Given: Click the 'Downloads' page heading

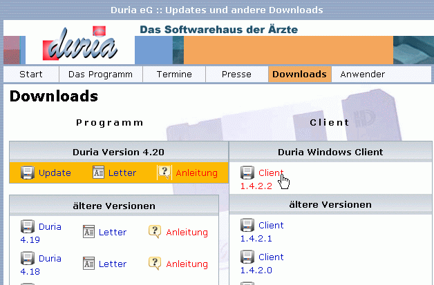Looking at the screenshot, I should (x=54, y=96).
